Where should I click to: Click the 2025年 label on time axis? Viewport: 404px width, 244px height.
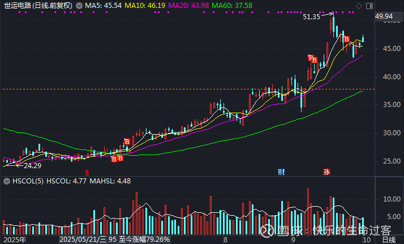[x=15, y=240]
